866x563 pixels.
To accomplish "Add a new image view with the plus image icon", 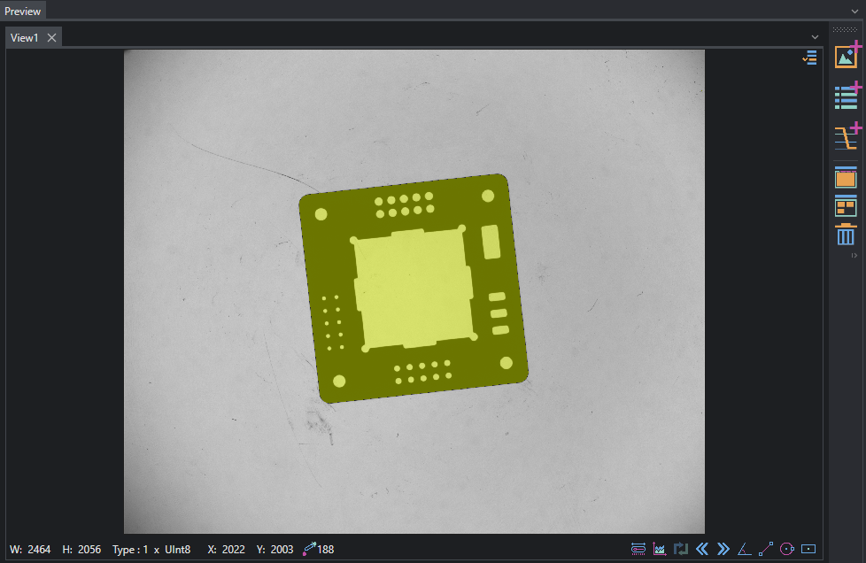I will pyautogui.click(x=847, y=57).
